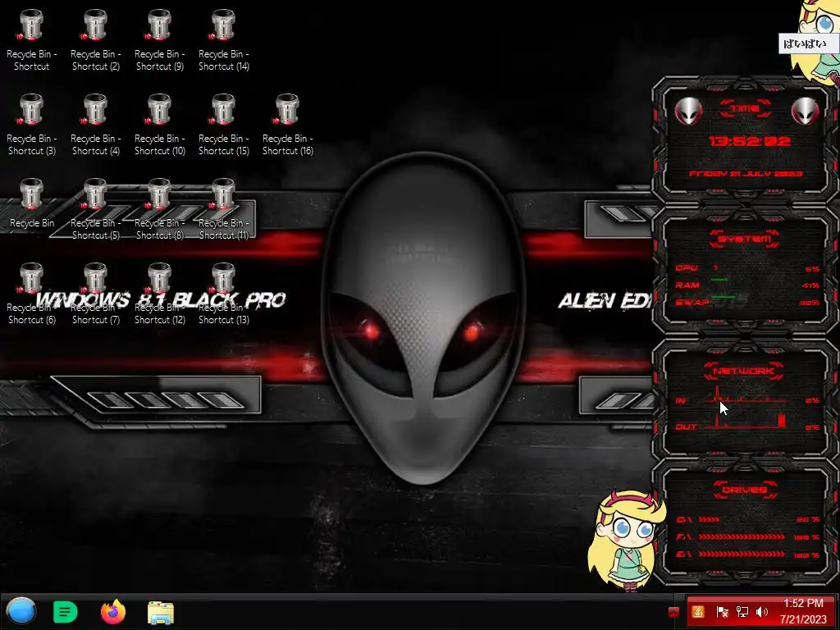Click the 'Friday 21 July 2023' date text
The height and width of the screenshot is (630, 840).
click(746, 174)
